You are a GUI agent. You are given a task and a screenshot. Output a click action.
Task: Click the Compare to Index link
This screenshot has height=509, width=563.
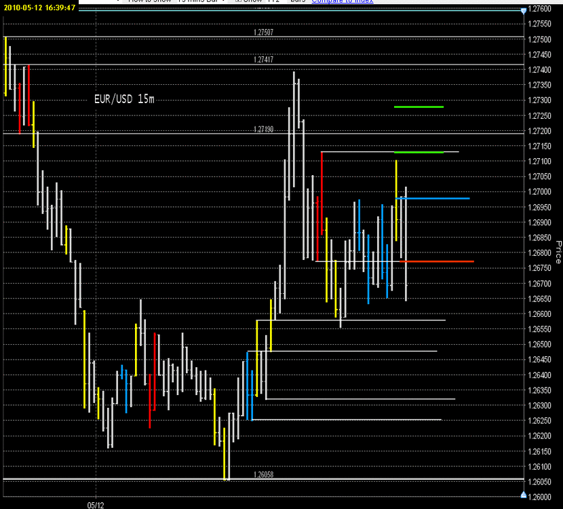pyautogui.click(x=342, y=1)
